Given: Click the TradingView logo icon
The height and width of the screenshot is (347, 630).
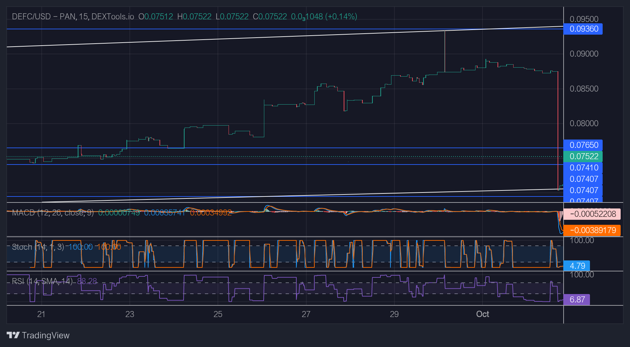Looking at the screenshot, I should pos(13,335).
